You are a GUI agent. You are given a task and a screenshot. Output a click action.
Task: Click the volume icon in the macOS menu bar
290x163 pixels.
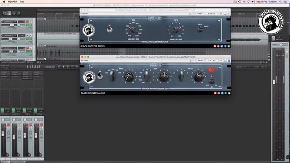pos(253,2)
